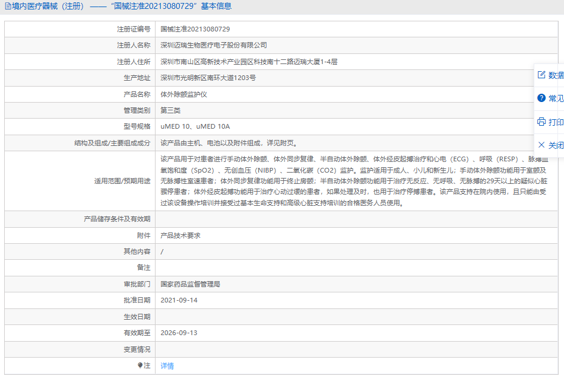This screenshot has height=379, width=564.
Task: Click the blue question mark help icon
Action: point(541,98)
